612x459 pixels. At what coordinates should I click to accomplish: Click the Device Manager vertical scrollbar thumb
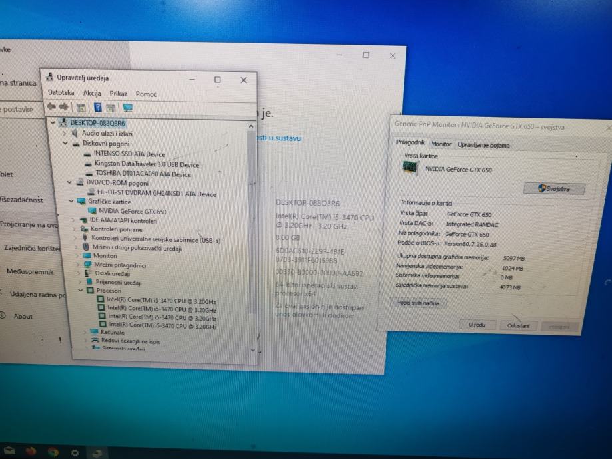point(252,222)
